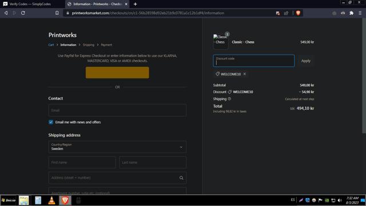This screenshot has height=206, width=366.
Task: Close the Information - Printworks tab
Action: [126, 4]
